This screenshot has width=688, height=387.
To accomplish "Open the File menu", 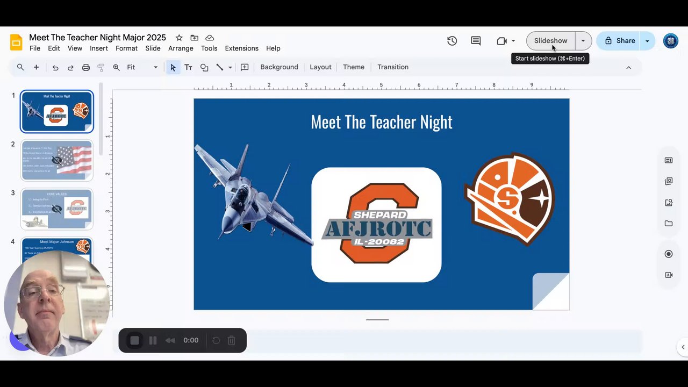I will coord(35,48).
